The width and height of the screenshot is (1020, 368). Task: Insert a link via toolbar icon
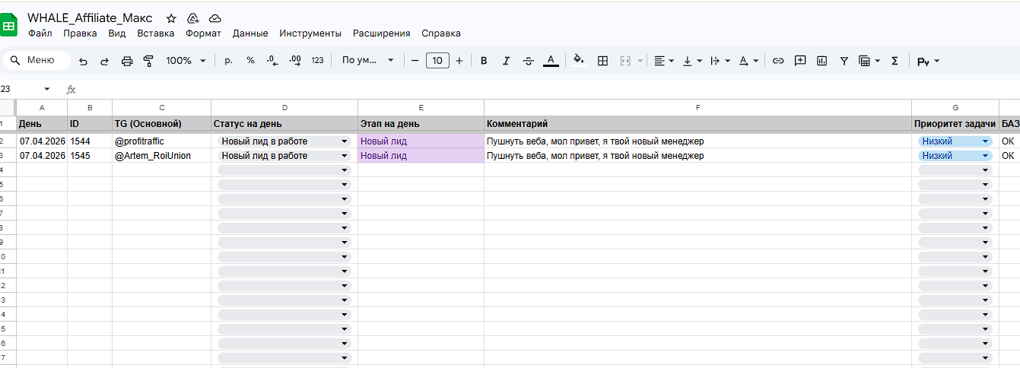[778, 61]
